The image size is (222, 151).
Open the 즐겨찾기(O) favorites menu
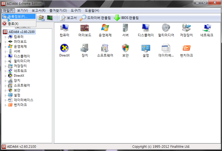(x=58, y=10)
